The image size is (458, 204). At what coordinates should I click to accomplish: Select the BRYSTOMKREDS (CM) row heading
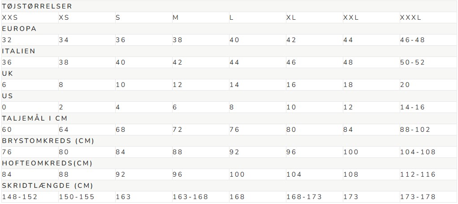pyautogui.click(x=48, y=141)
